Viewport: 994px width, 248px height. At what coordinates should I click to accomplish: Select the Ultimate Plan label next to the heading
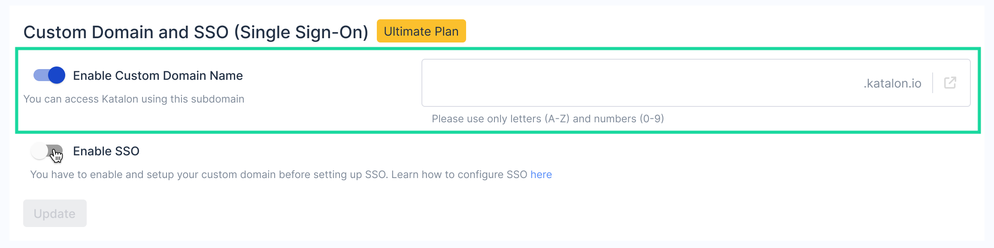pyautogui.click(x=421, y=31)
